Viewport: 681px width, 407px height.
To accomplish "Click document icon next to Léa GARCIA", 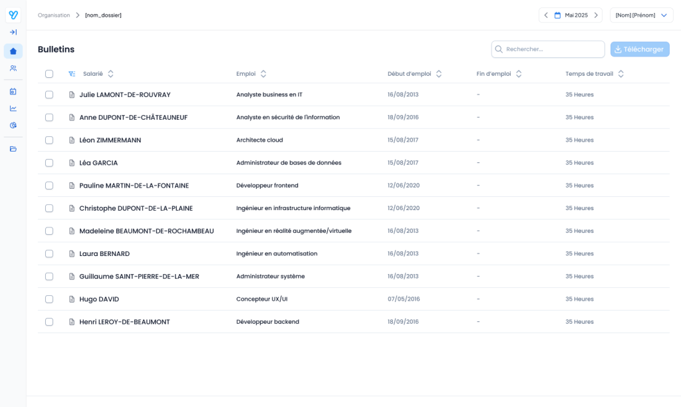I will pos(72,163).
